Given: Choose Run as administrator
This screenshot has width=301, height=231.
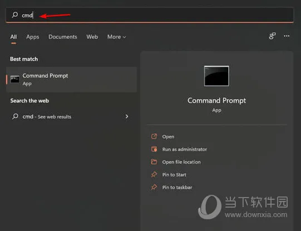Looking at the screenshot, I should pos(185,149).
